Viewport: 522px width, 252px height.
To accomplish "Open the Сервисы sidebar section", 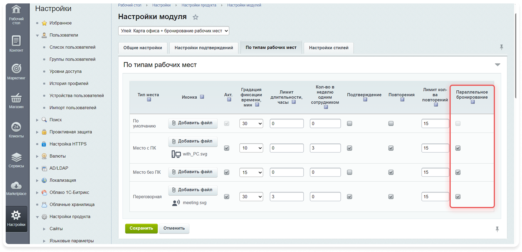I will (x=16, y=160).
